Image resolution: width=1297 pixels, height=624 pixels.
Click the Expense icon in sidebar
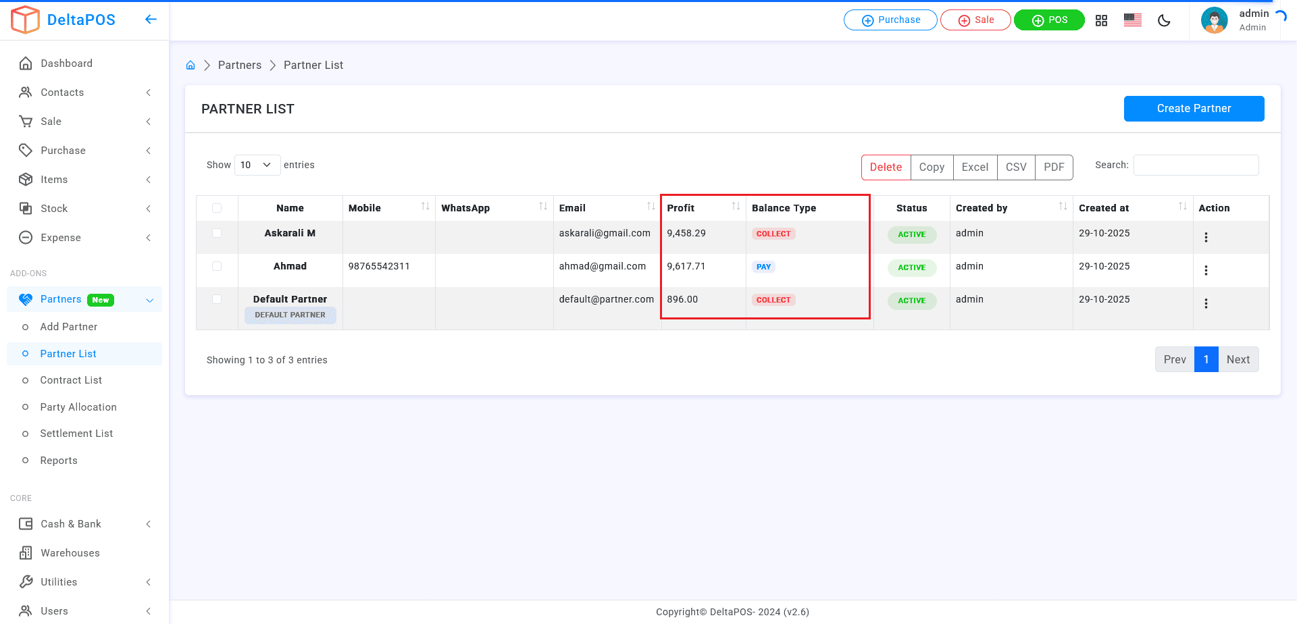coord(26,237)
